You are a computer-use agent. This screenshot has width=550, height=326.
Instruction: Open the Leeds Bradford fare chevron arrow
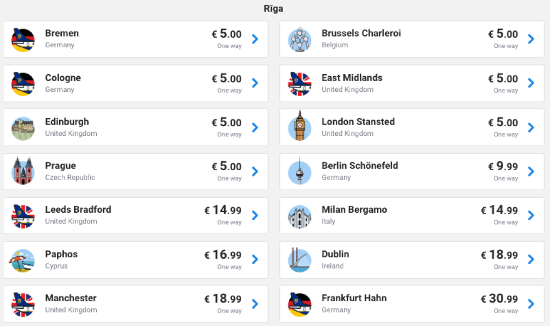click(255, 215)
